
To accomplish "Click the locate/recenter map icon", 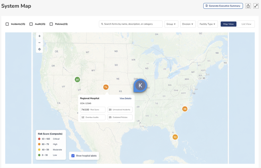I will [x=40, y=49].
